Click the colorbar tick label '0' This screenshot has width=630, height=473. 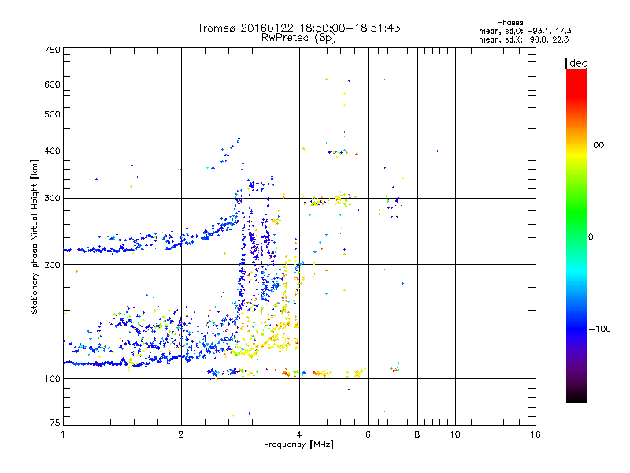click(x=591, y=237)
